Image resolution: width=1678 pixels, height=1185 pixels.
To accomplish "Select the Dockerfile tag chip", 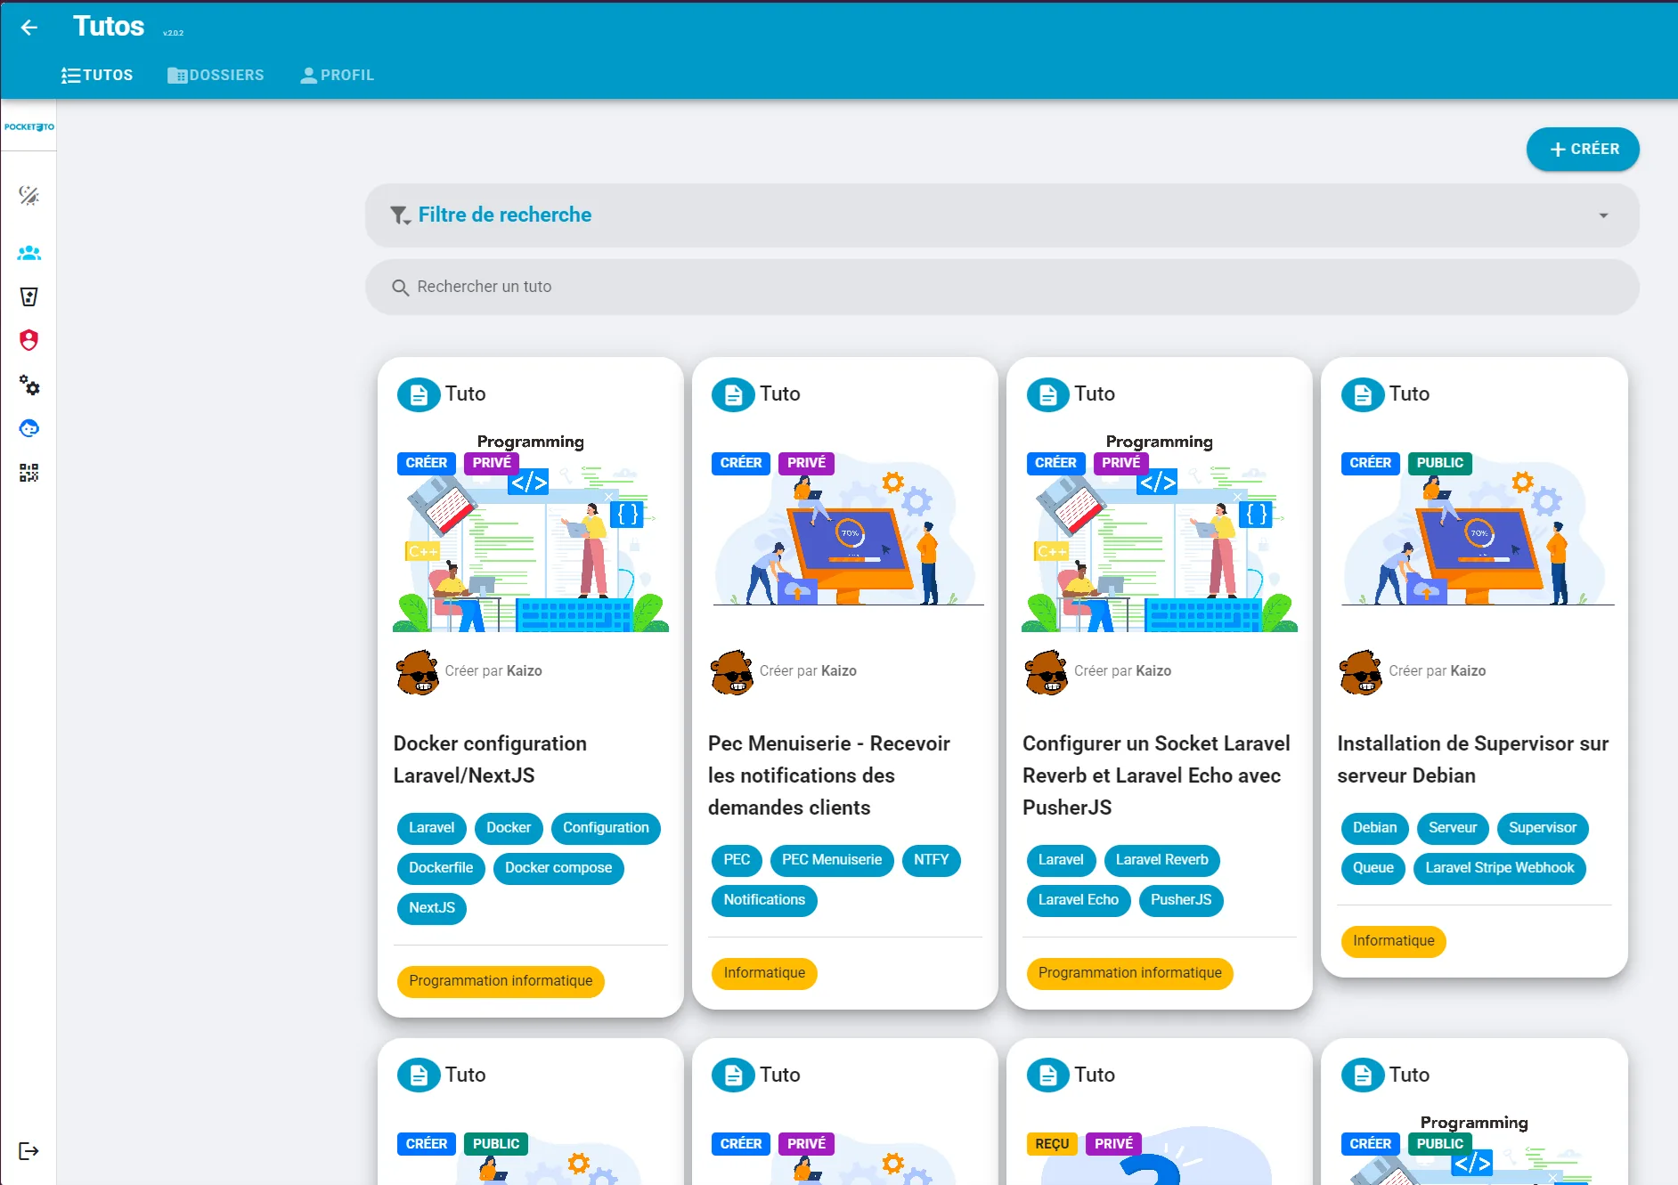I will (441, 868).
